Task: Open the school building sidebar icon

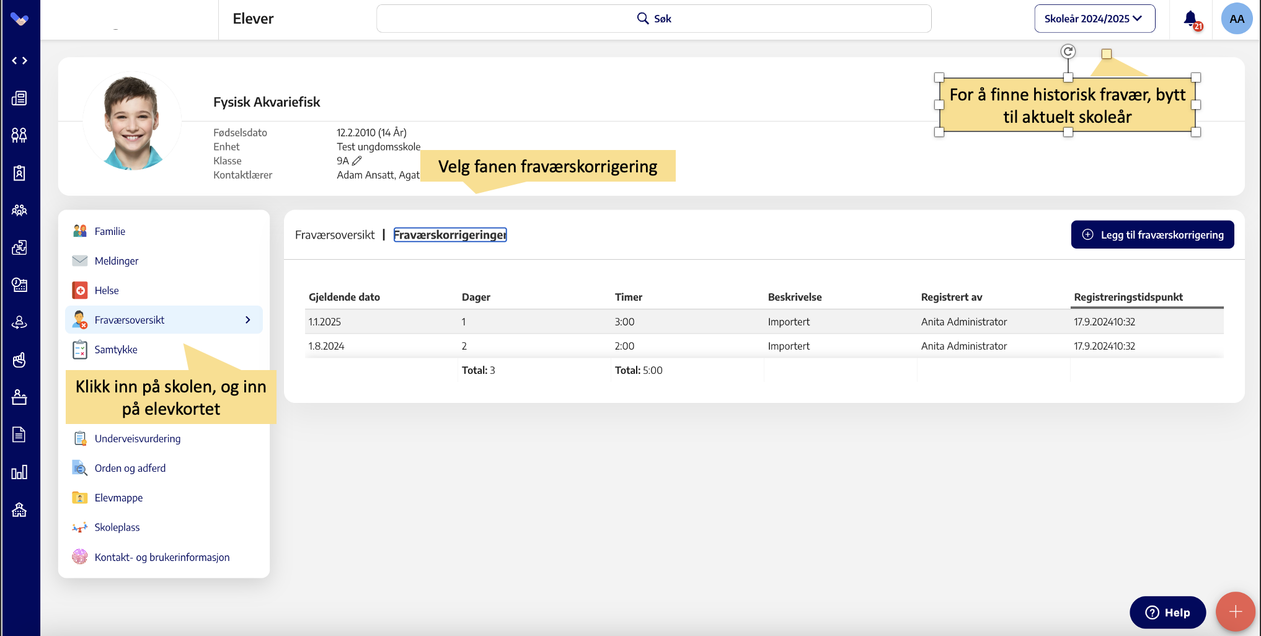Action: 19,510
